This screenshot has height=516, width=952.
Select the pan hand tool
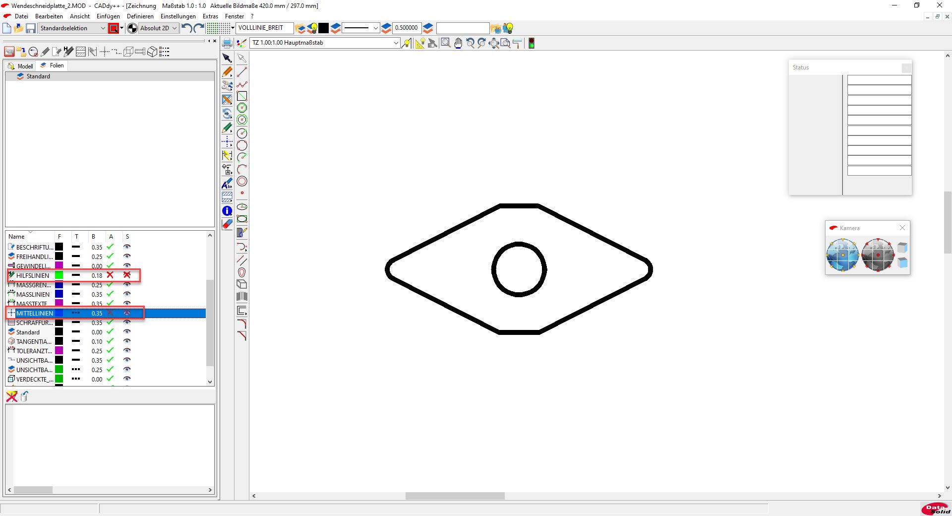click(x=458, y=43)
